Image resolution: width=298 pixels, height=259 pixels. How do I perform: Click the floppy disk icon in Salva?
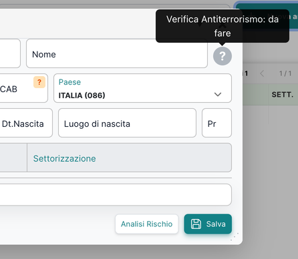196,224
